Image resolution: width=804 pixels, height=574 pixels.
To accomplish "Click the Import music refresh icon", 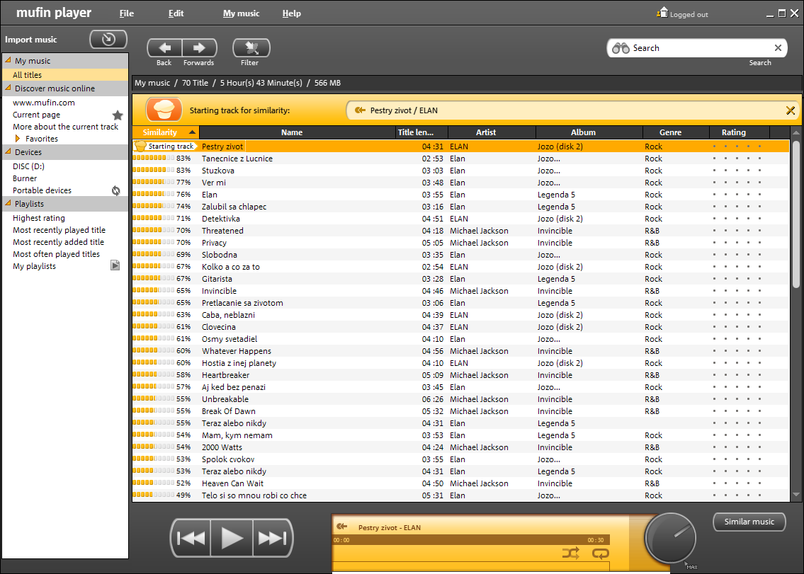I will coord(108,40).
